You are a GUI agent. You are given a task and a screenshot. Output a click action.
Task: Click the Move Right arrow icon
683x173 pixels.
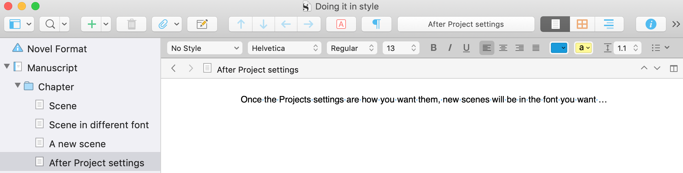(308, 24)
